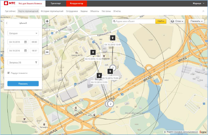This screenshot has width=208, height=135.
Task: Open Отчеты section
Action: click(x=117, y=11)
